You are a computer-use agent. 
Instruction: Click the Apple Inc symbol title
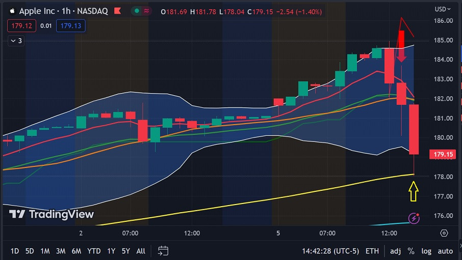point(37,11)
